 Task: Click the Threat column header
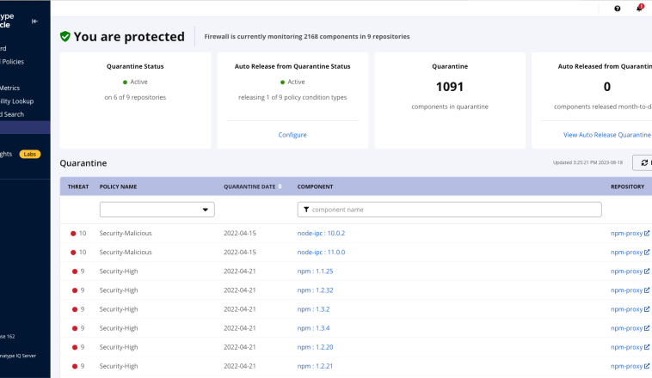click(x=78, y=186)
